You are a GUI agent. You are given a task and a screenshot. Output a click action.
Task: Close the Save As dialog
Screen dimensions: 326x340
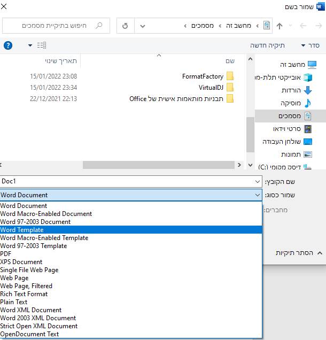(x=4, y=6)
